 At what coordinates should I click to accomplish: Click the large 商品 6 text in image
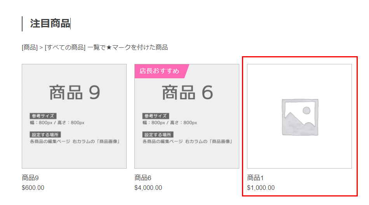187,93
